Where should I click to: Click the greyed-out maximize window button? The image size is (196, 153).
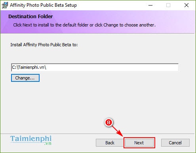point(168,5)
